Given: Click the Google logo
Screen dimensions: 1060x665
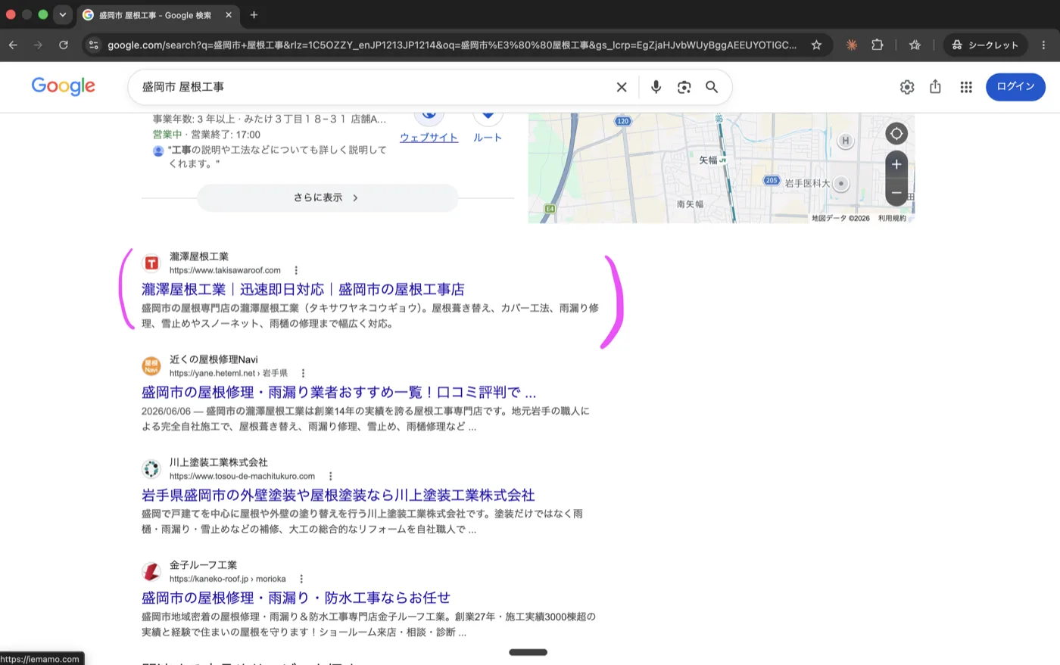Looking at the screenshot, I should coord(64,86).
